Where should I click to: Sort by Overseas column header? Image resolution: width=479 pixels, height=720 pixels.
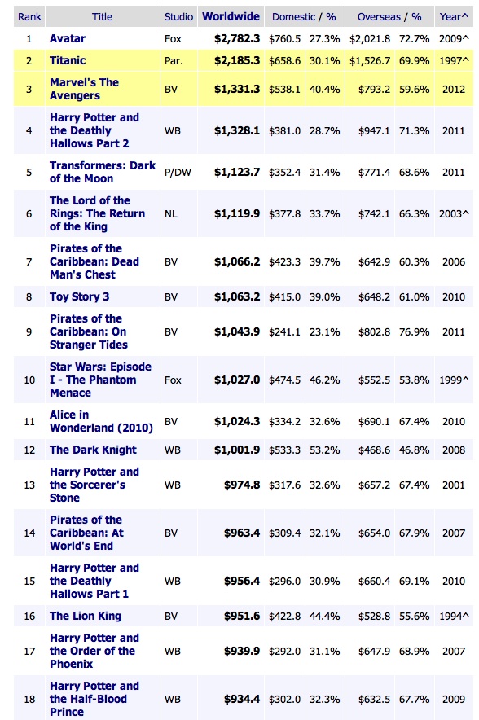pyautogui.click(x=379, y=17)
